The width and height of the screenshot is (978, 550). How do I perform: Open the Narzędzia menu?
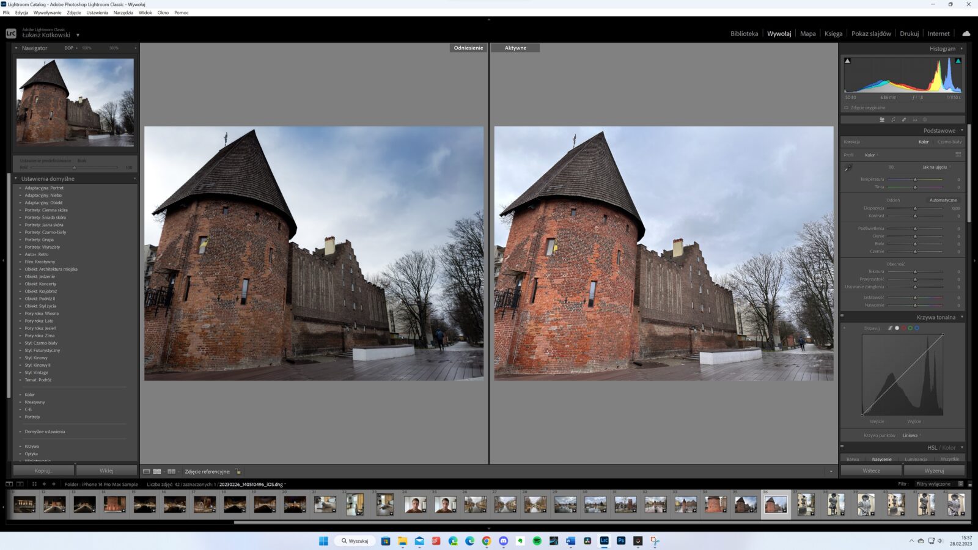pyautogui.click(x=123, y=12)
